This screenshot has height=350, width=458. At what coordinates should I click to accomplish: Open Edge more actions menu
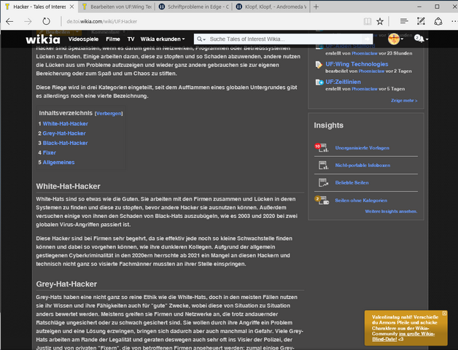point(454,21)
